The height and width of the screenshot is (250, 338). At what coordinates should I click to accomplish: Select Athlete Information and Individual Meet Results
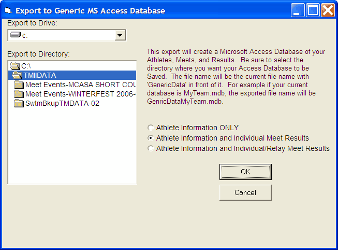151,138
